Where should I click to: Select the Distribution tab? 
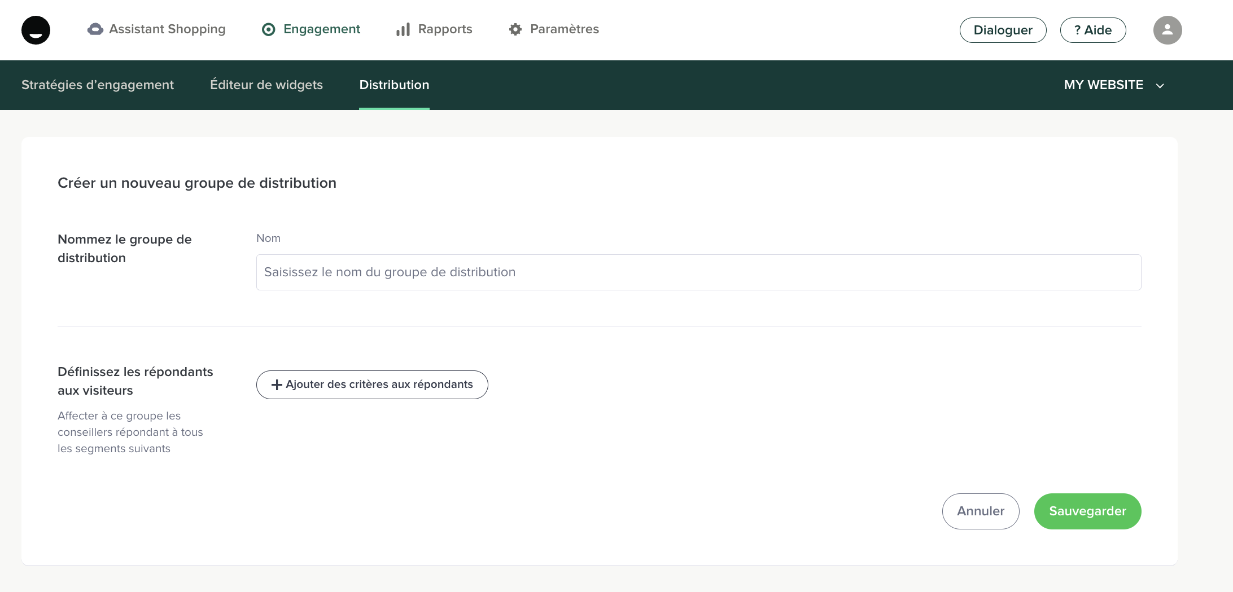[394, 85]
